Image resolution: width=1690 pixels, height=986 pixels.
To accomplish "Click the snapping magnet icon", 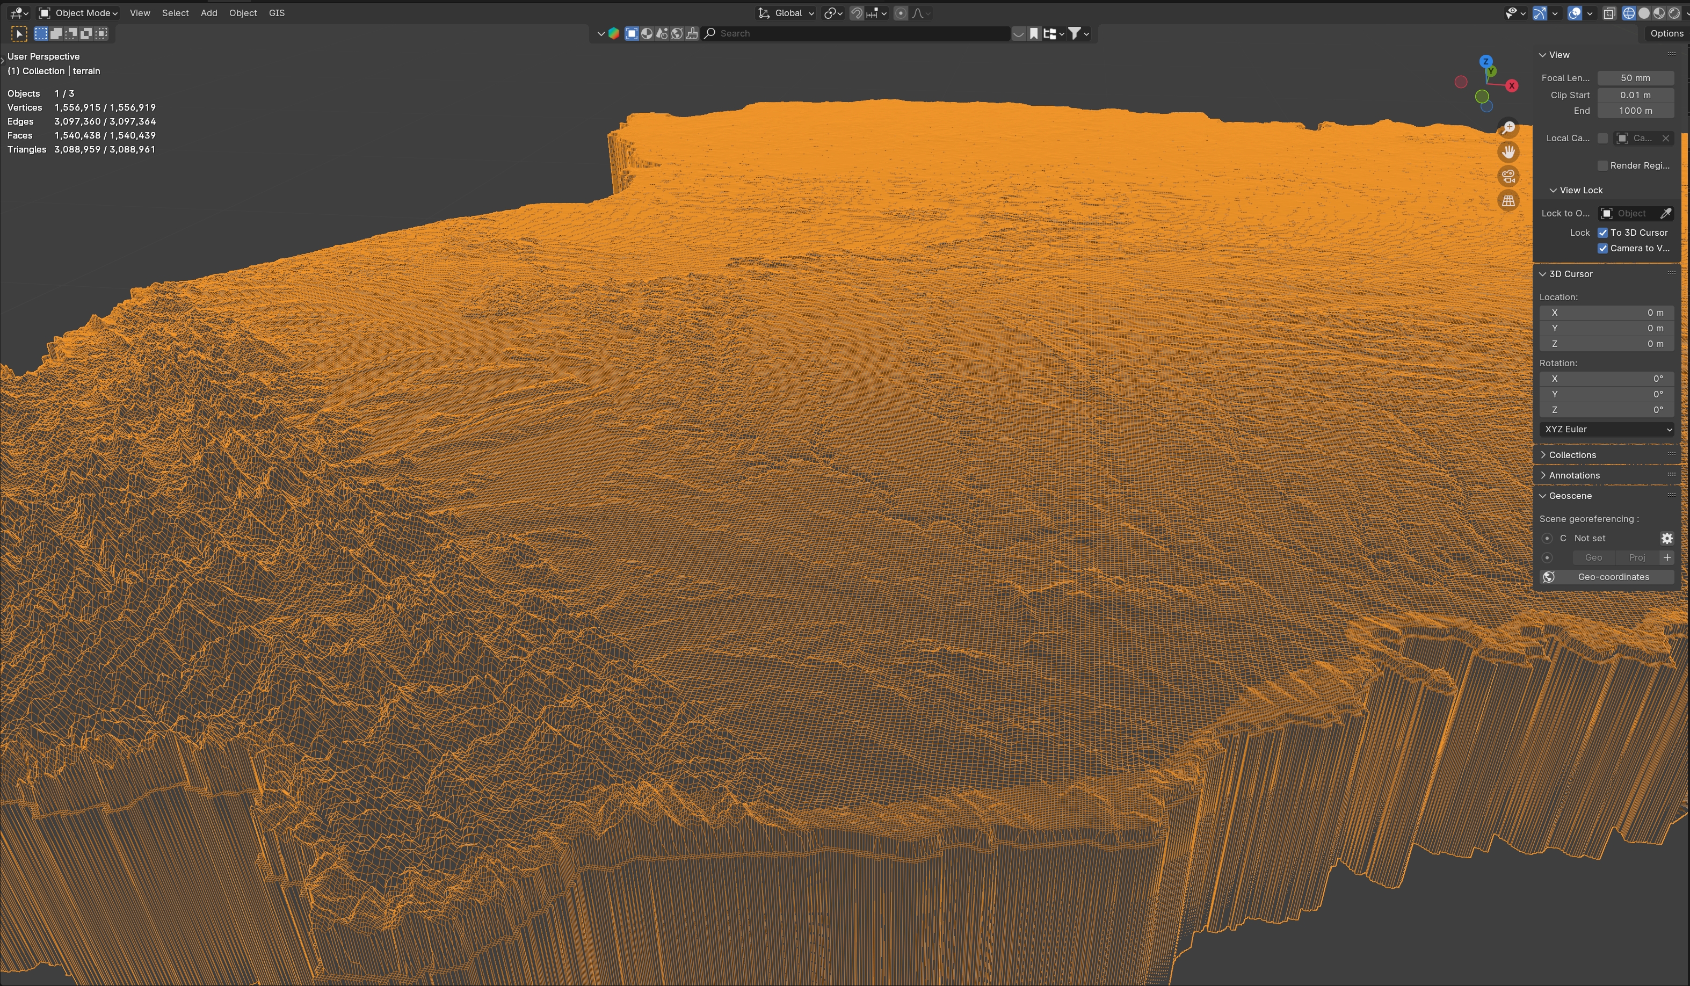I will tap(857, 13).
